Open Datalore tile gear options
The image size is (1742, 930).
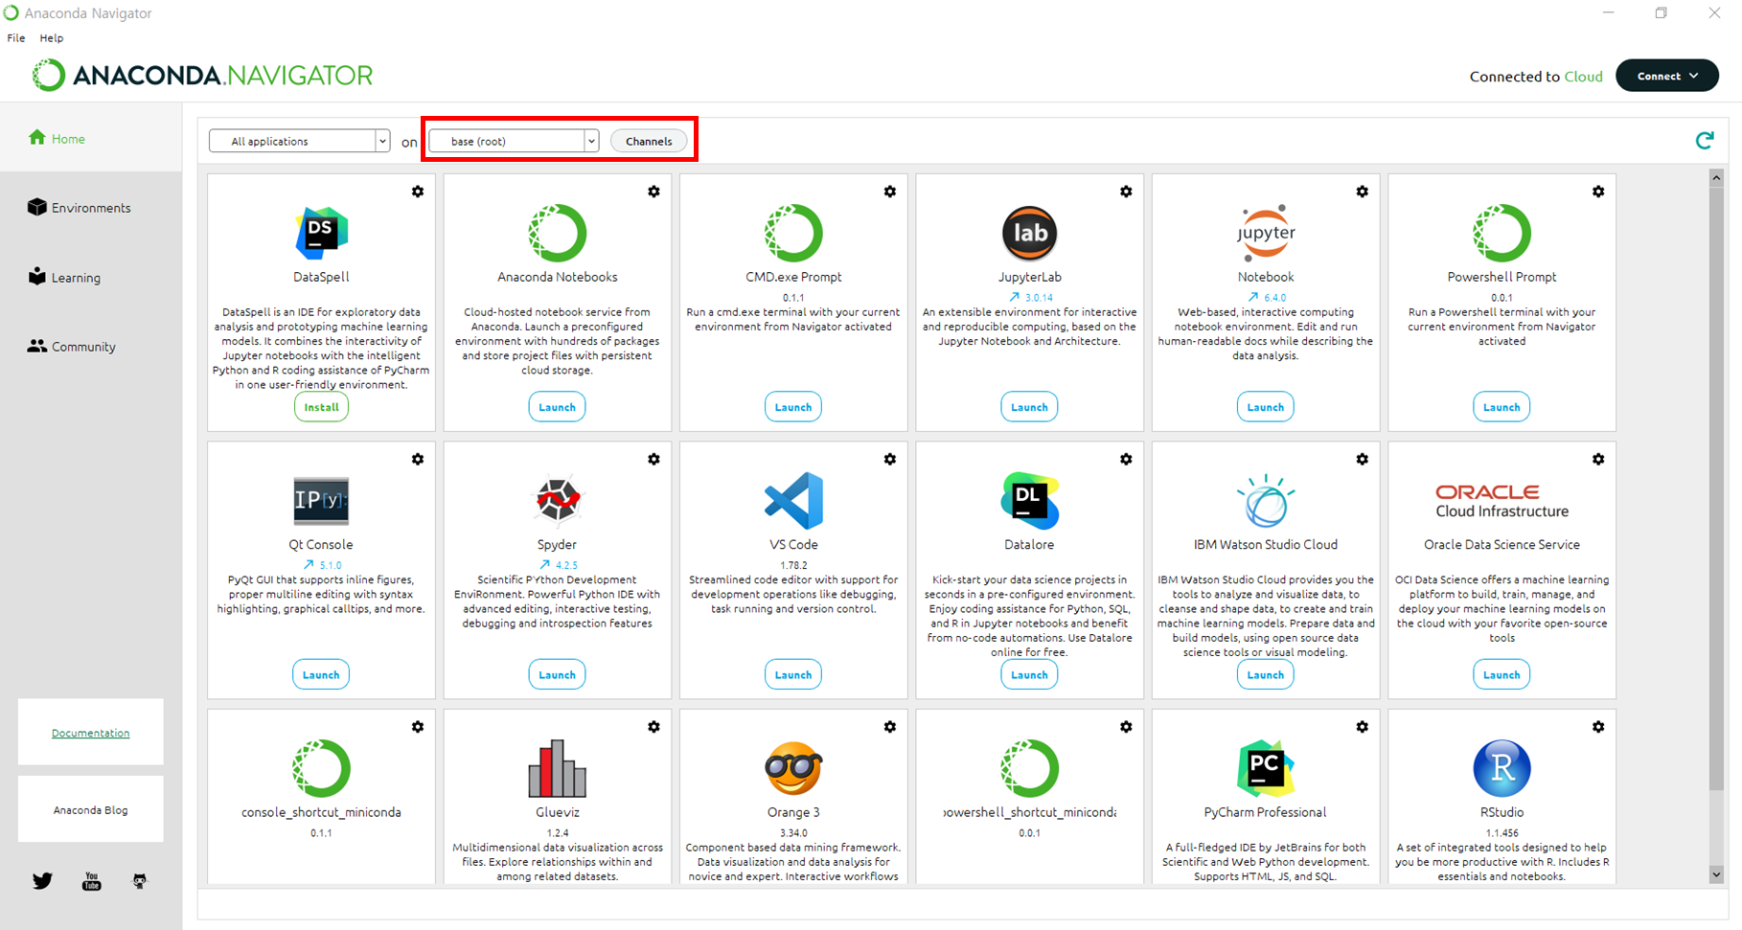point(1126,459)
